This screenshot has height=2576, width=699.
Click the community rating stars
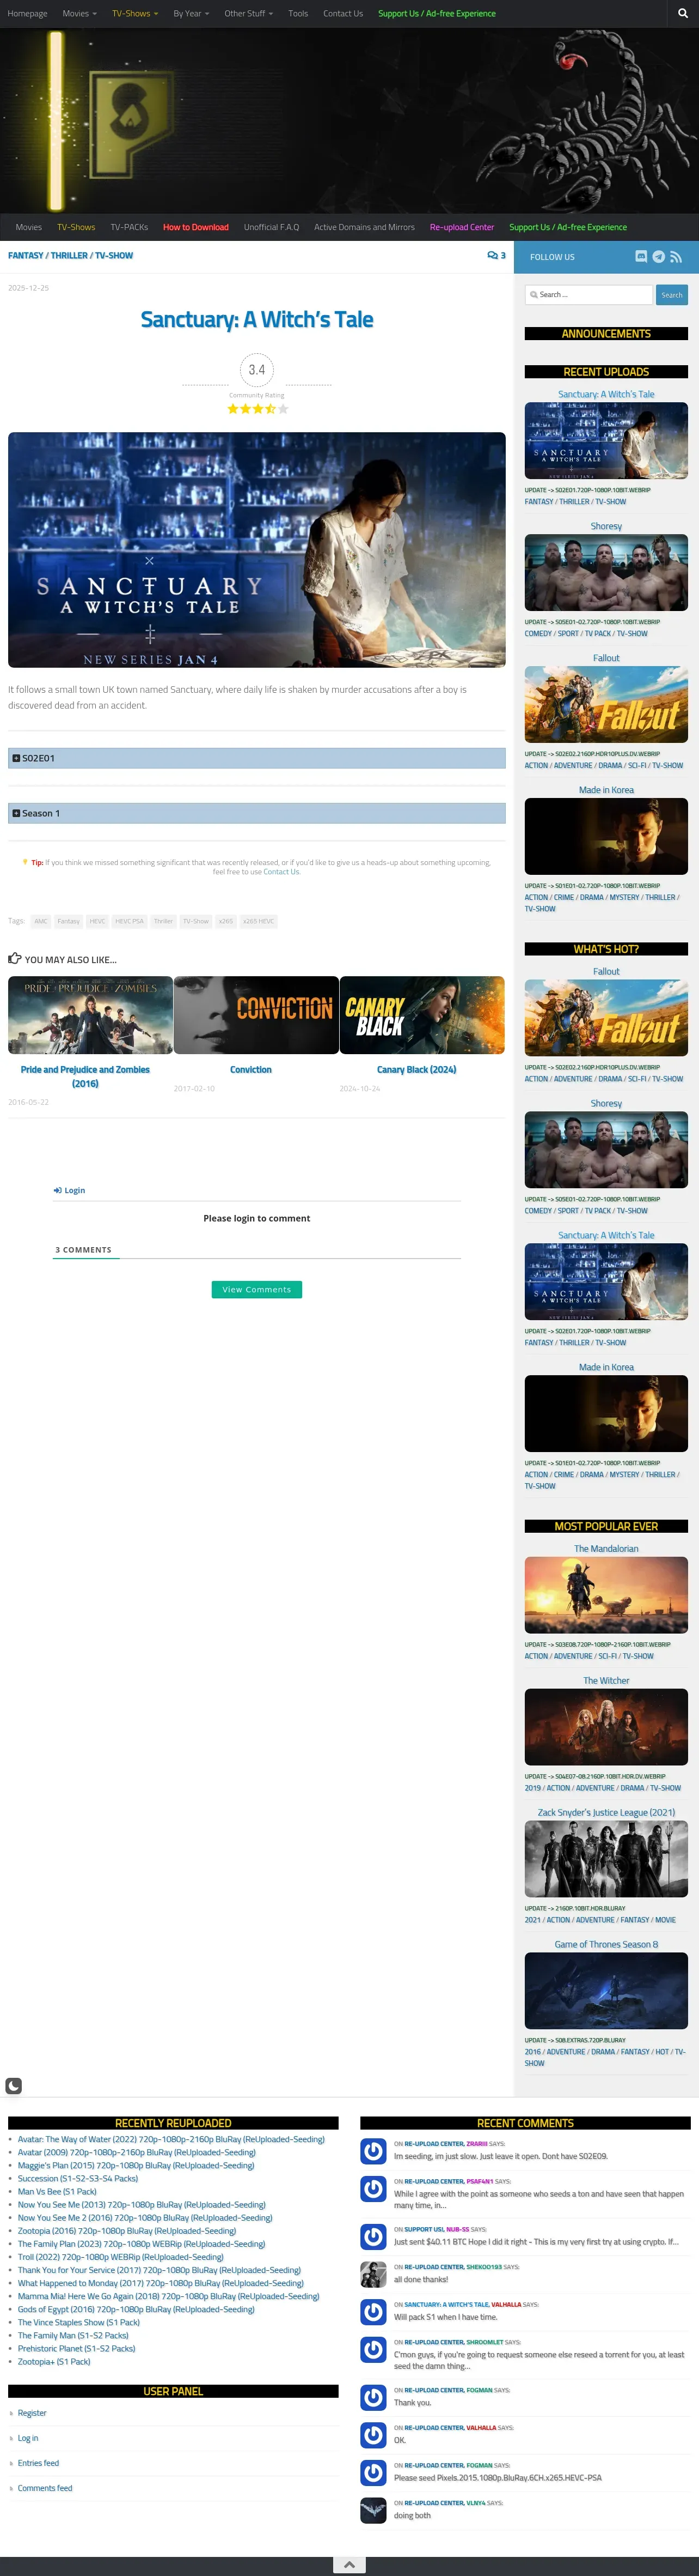tap(257, 409)
